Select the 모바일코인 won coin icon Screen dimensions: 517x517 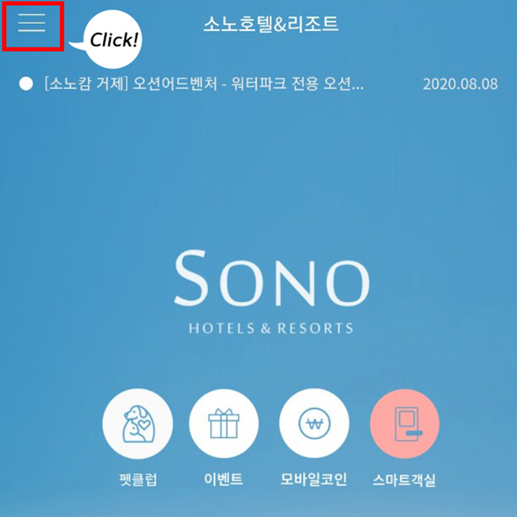(x=314, y=423)
